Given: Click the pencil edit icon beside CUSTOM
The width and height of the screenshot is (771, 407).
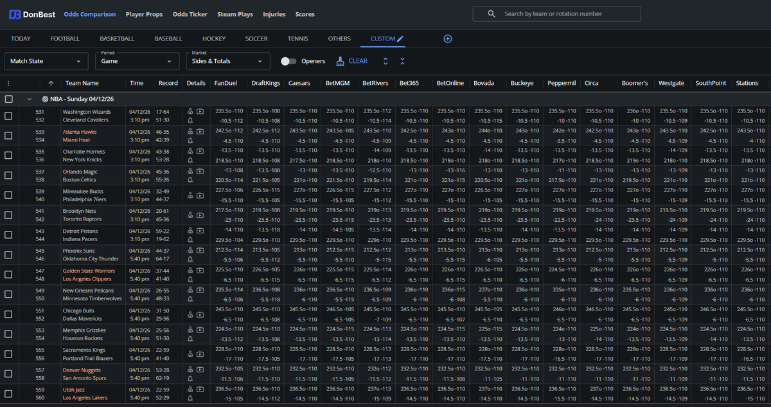Looking at the screenshot, I should click(400, 39).
